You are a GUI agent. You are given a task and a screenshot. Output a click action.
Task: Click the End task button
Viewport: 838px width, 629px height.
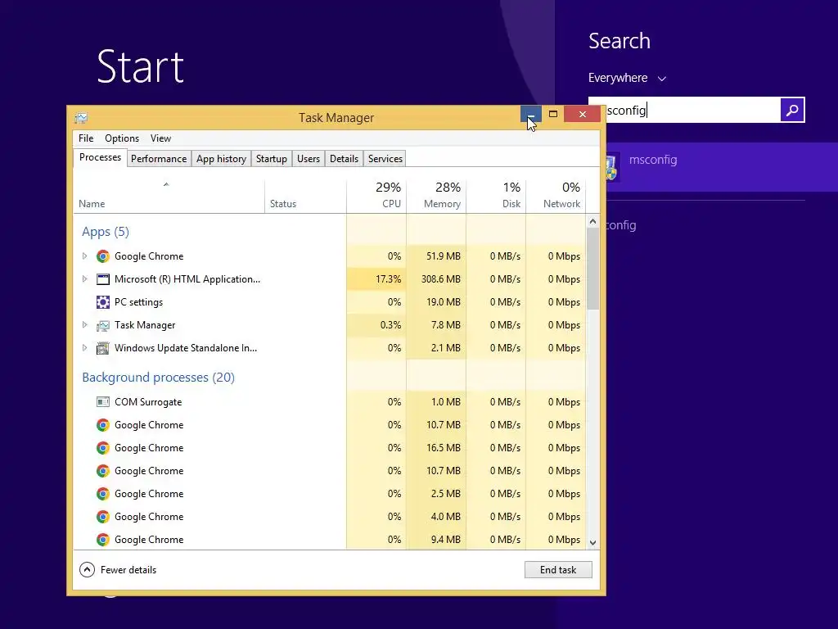(x=558, y=570)
